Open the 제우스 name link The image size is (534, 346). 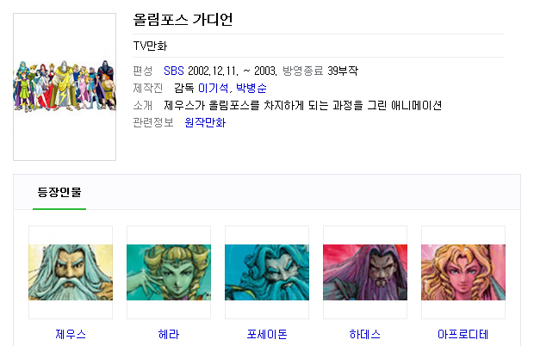coord(71,334)
